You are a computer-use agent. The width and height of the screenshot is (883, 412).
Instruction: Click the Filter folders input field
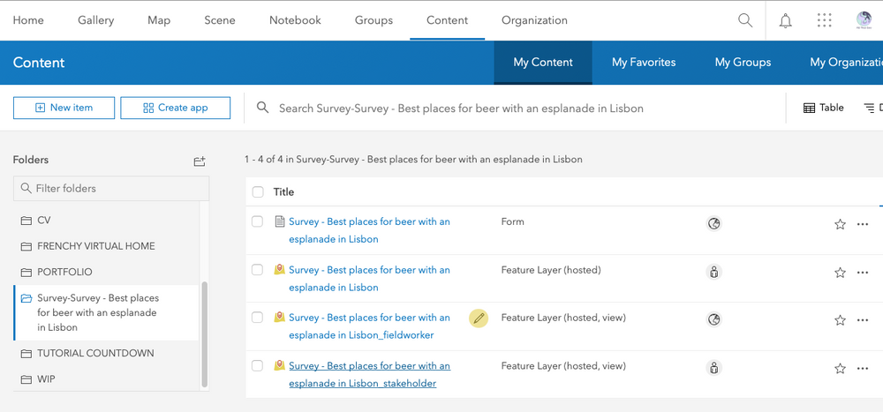[111, 189]
